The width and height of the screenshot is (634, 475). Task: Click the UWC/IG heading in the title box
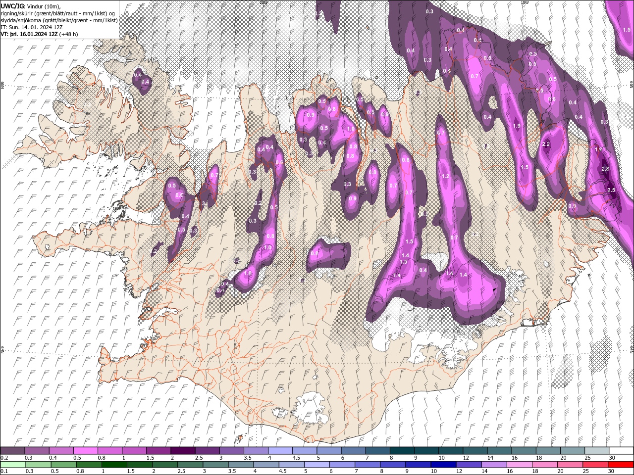coord(12,5)
